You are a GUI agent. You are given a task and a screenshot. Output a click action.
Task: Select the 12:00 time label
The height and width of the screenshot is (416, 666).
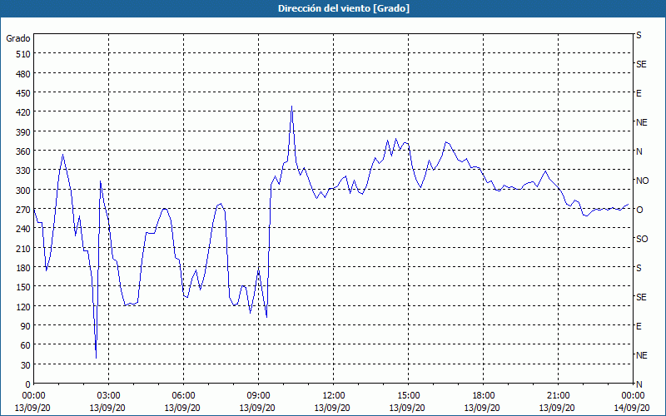[x=334, y=396]
